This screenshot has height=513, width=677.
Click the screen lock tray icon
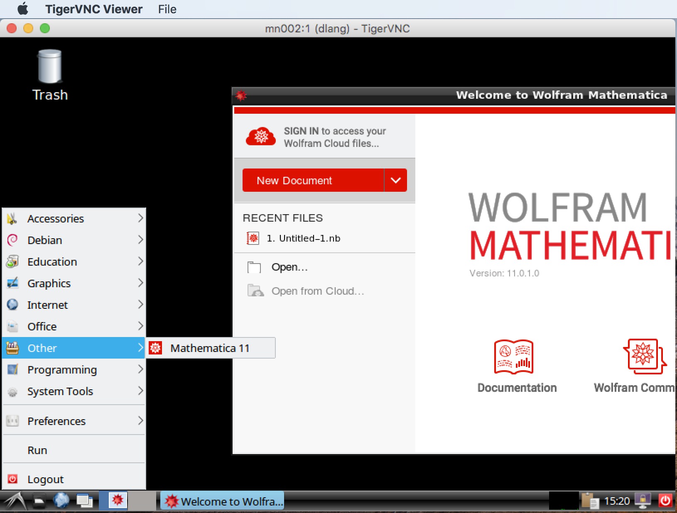(x=643, y=501)
